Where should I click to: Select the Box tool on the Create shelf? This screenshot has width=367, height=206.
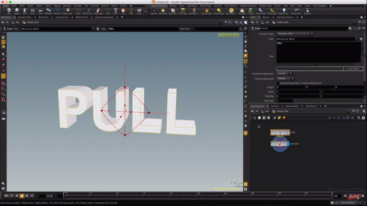(9, 11)
